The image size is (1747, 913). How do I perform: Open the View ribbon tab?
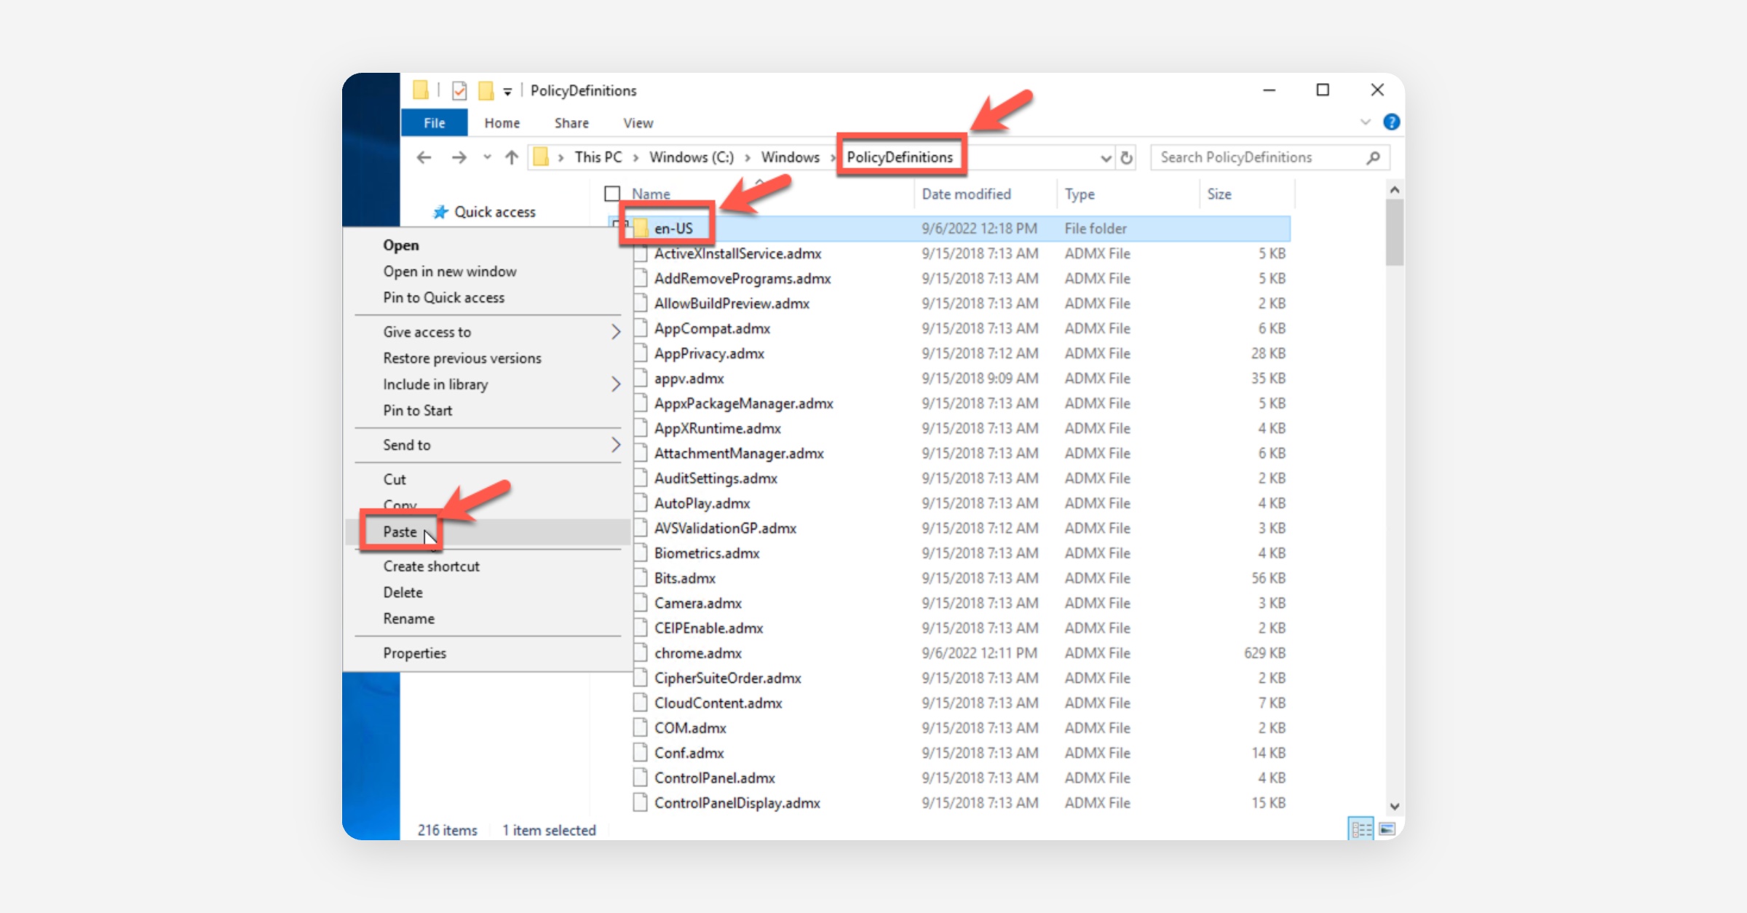tap(638, 123)
